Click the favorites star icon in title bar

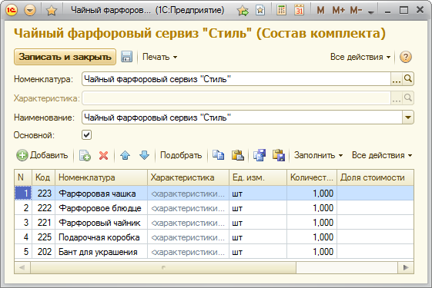coord(52,11)
